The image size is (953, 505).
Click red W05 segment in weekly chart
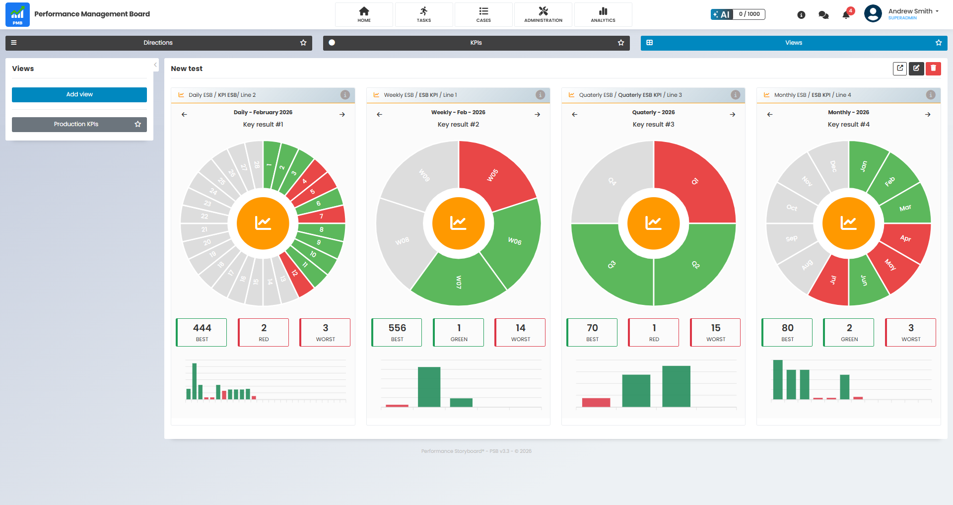pos(494,174)
